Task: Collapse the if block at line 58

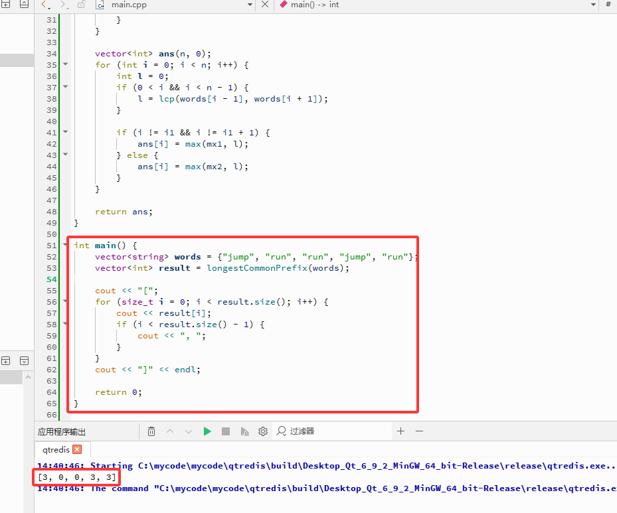Action: (x=66, y=323)
